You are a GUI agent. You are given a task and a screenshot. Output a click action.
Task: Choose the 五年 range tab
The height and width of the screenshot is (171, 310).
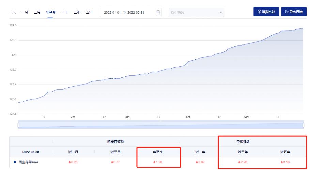89,12
